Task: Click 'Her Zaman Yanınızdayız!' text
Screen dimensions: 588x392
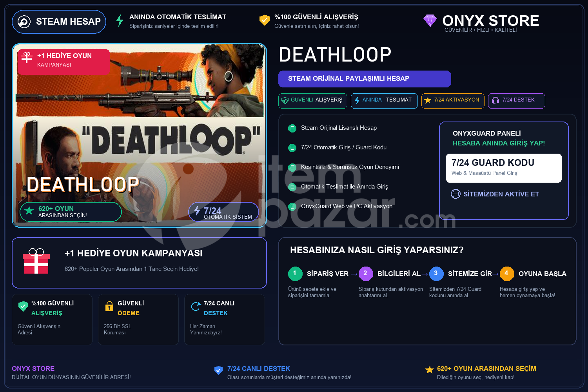Action: coord(206,329)
